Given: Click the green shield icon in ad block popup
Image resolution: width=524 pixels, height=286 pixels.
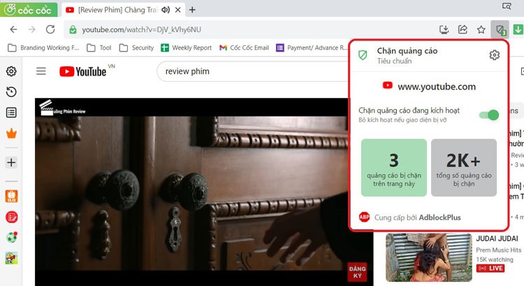Looking at the screenshot, I should click(363, 55).
